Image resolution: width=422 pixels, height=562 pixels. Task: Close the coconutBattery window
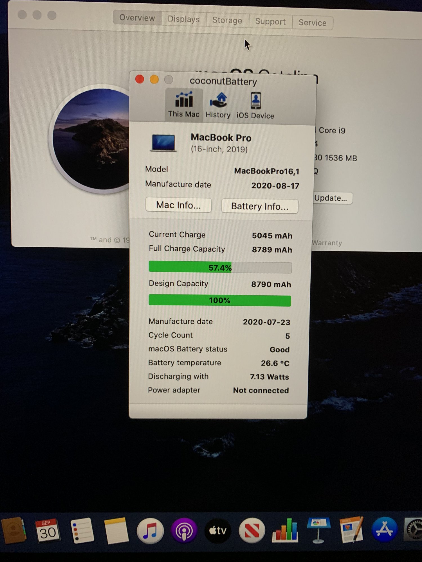pyautogui.click(x=140, y=79)
